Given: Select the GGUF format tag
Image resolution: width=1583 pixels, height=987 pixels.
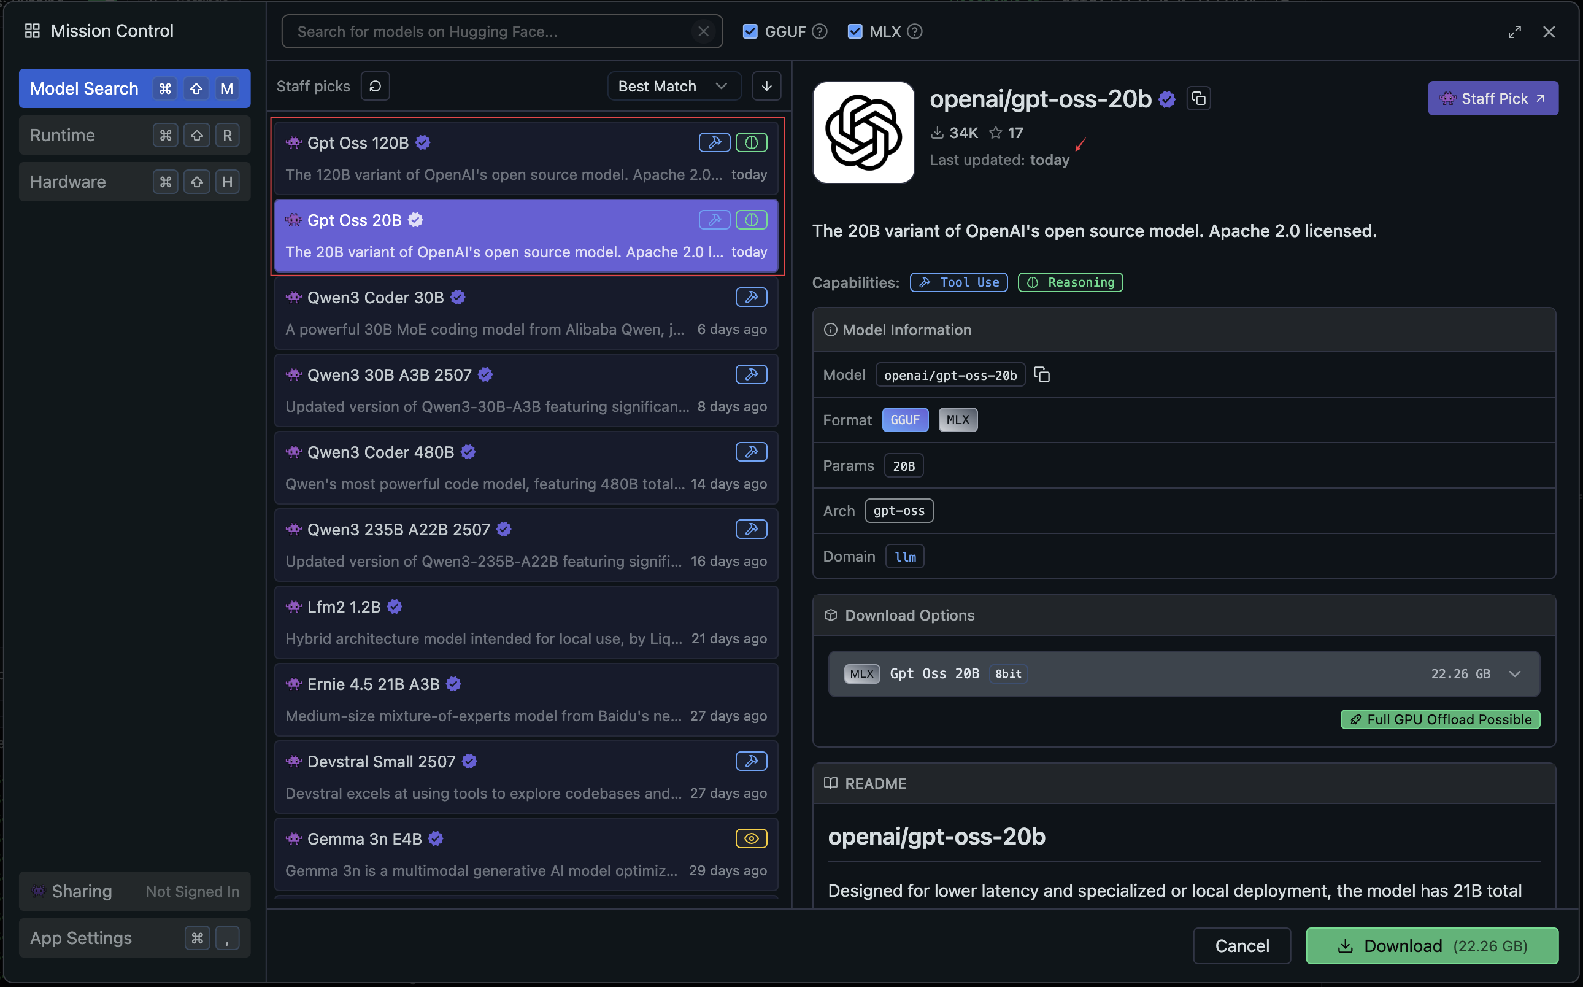Looking at the screenshot, I should pos(905,420).
